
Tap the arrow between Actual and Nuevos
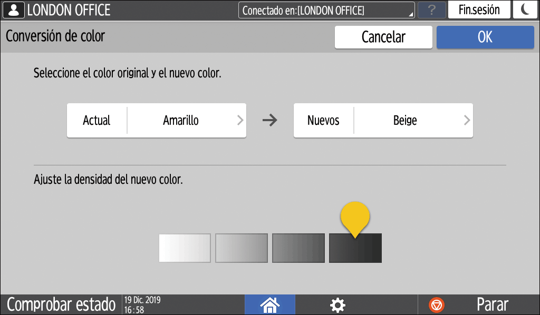point(271,120)
